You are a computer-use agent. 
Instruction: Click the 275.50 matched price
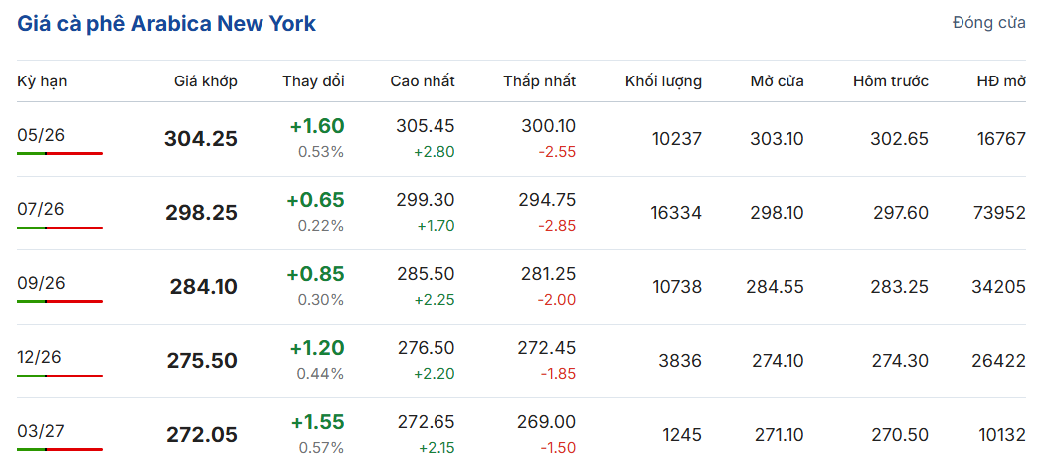[x=201, y=361]
